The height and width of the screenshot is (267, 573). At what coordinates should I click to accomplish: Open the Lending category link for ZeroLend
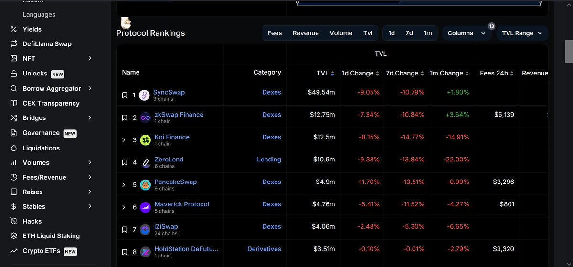coord(269,160)
